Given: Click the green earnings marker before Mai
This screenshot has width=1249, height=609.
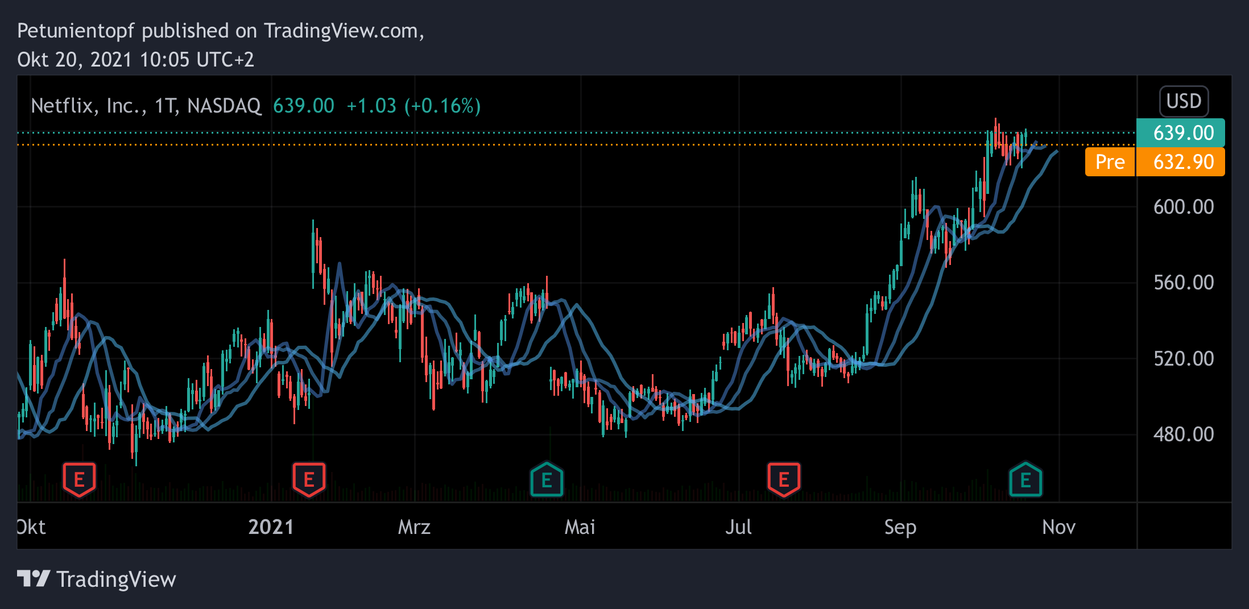Looking at the screenshot, I should (x=547, y=480).
